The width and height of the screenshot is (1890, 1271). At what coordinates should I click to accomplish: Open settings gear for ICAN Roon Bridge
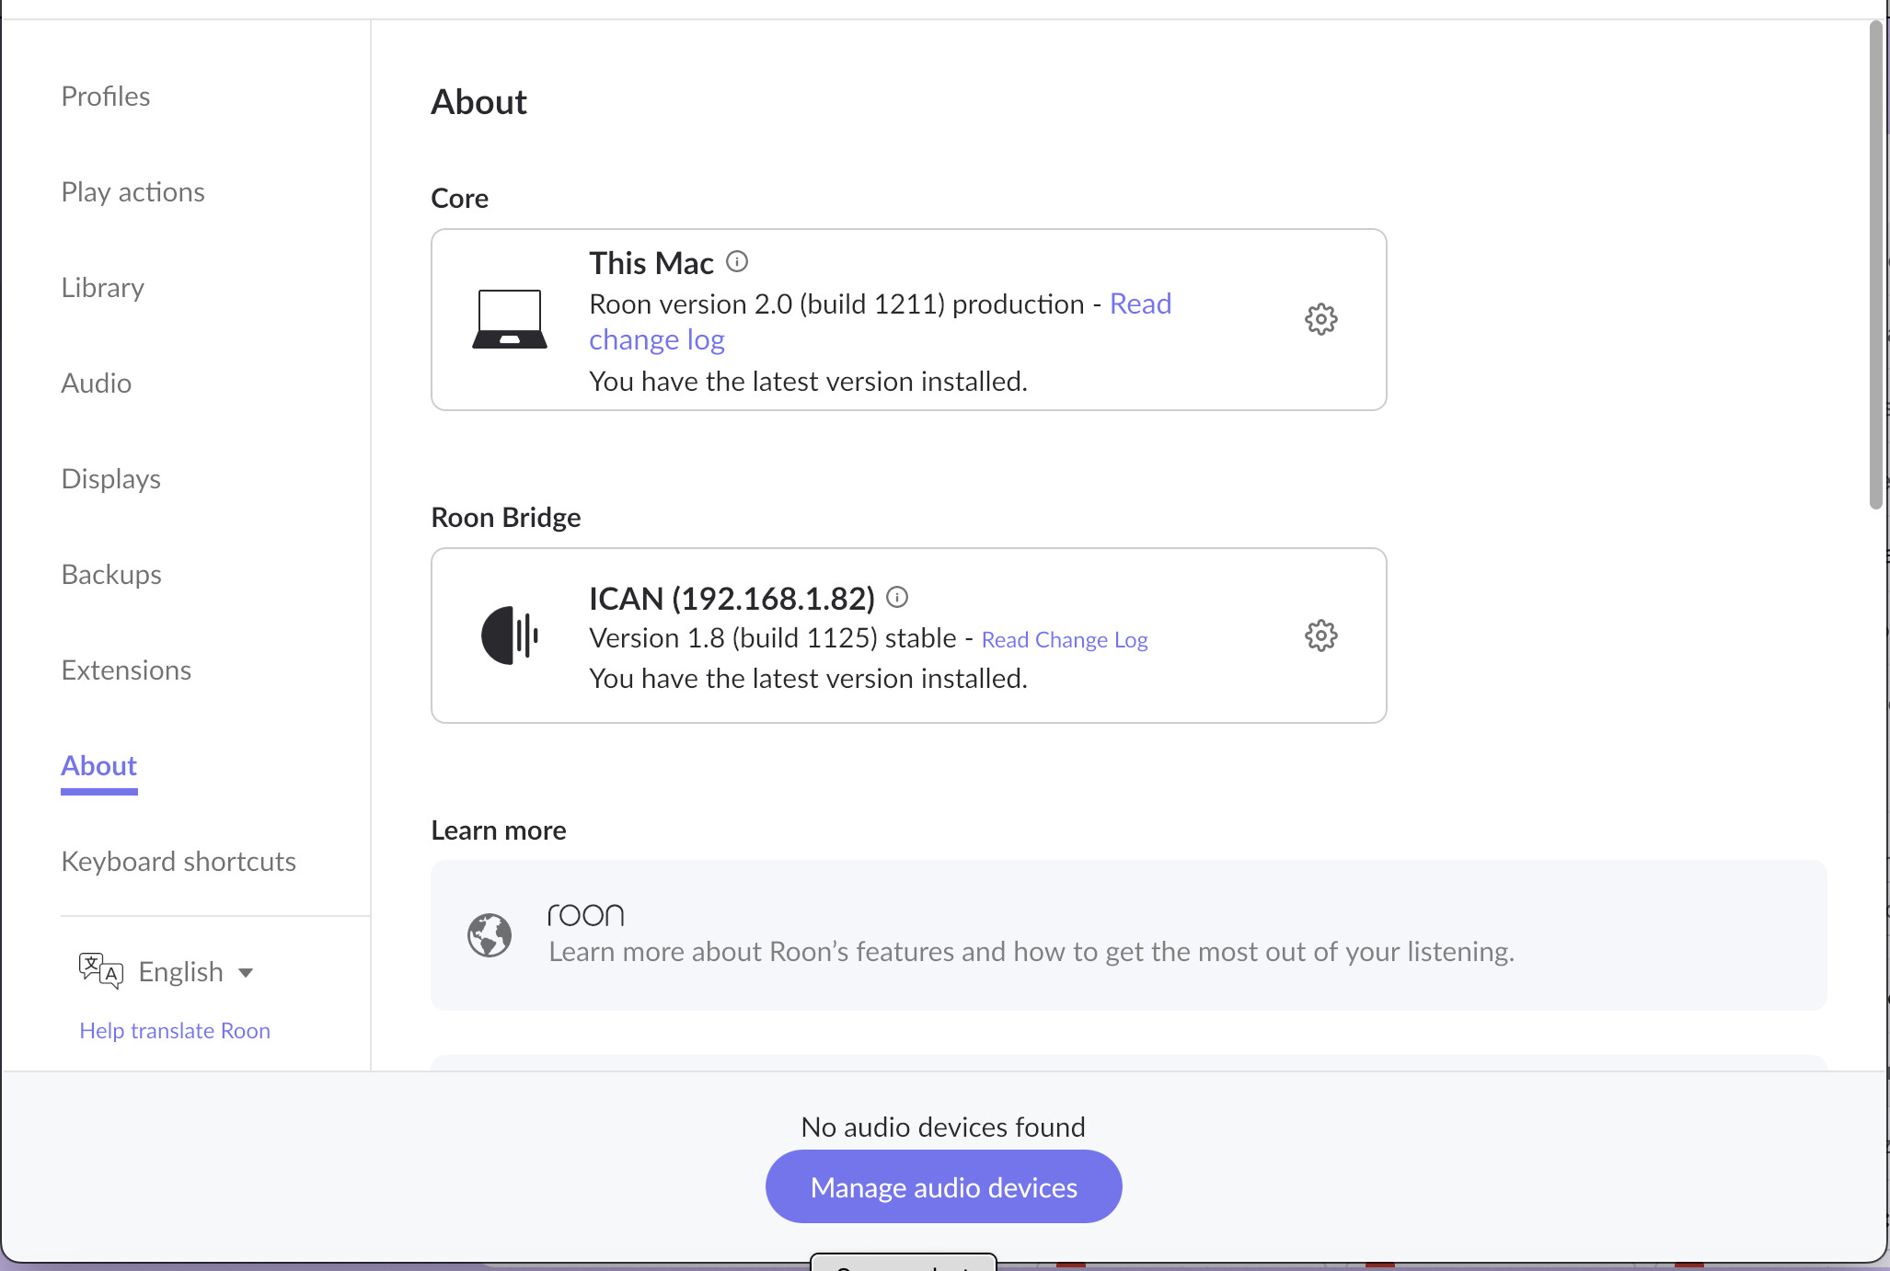click(1320, 635)
